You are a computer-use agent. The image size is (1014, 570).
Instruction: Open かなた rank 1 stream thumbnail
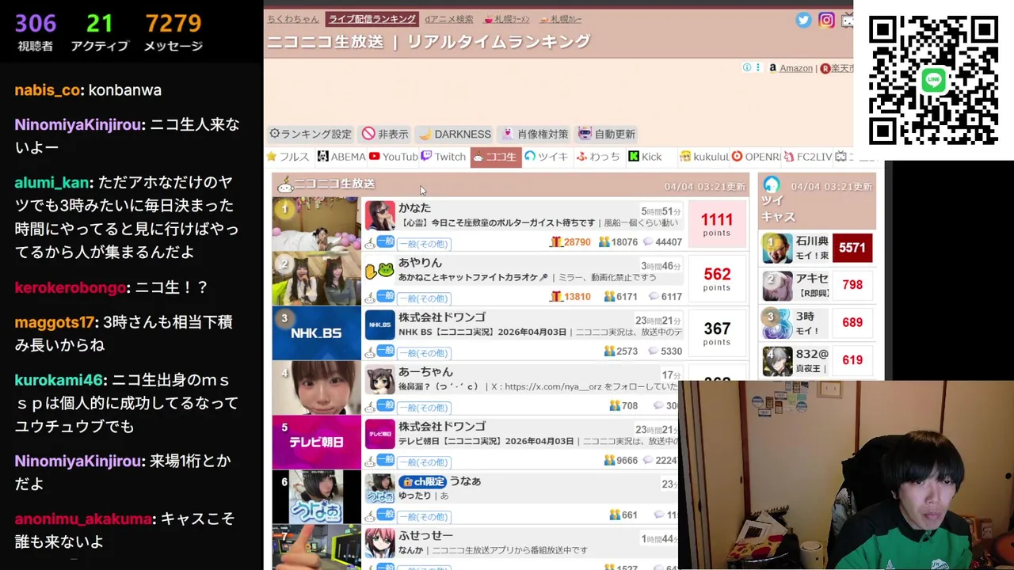(316, 224)
